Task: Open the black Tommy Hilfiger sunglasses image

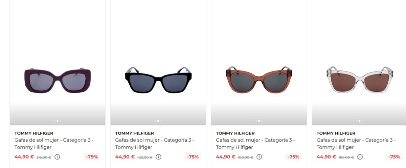Action: (x=158, y=80)
